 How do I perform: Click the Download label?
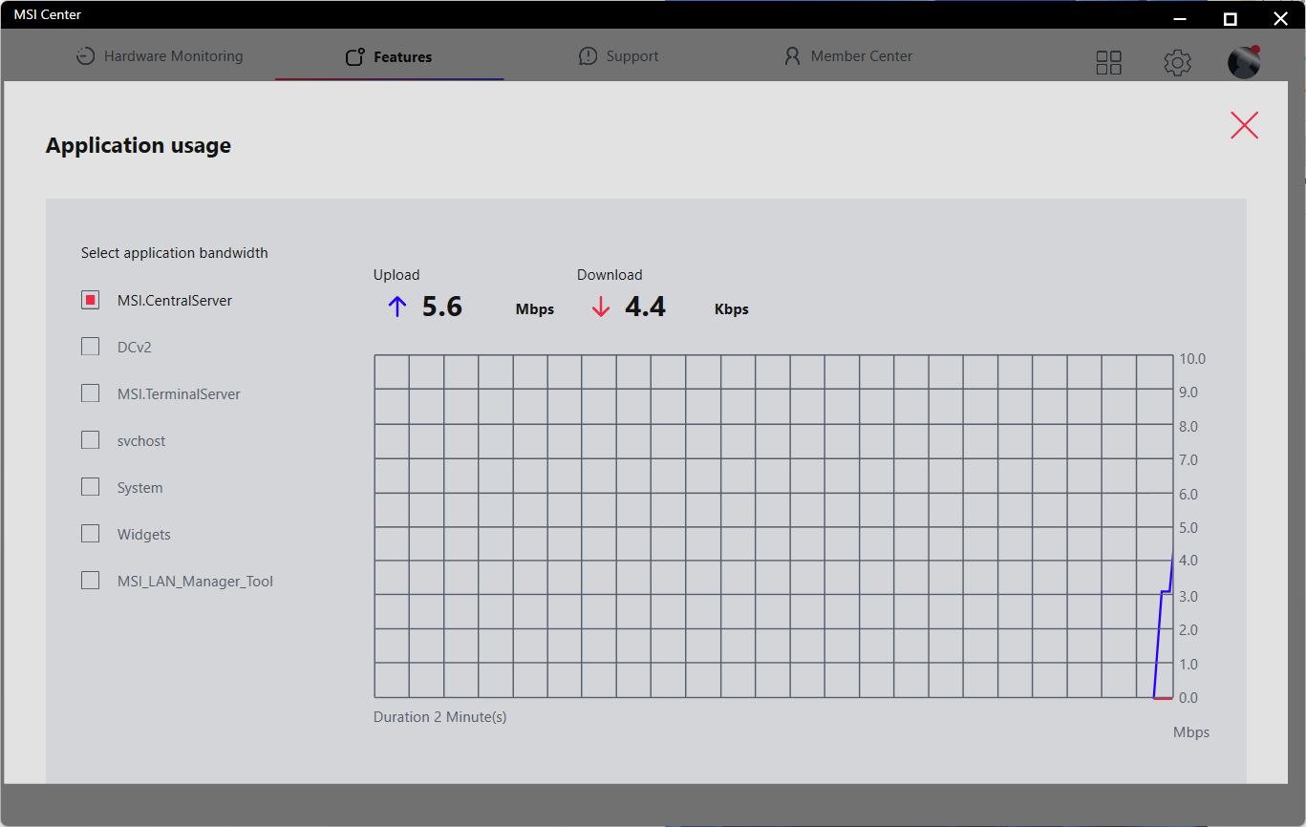(x=610, y=275)
